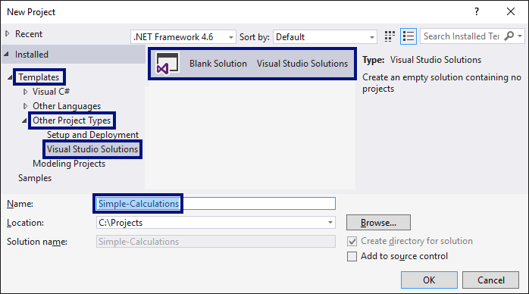Screen dimensions: 529x294
Task: Select Setup and Deployment
Action: [x=92, y=135]
